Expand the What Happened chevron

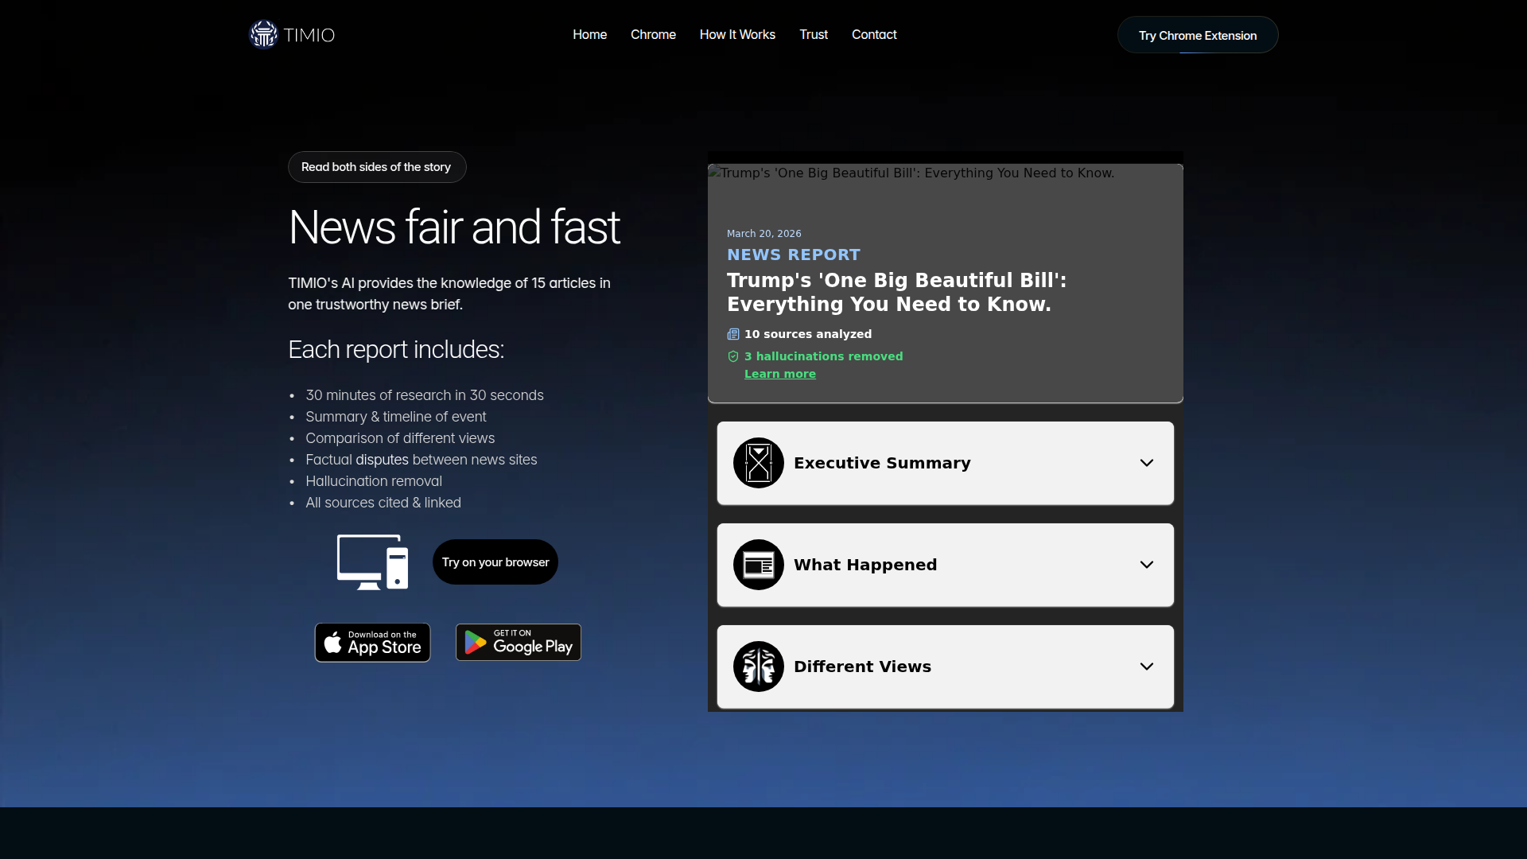[x=1147, y=565]
